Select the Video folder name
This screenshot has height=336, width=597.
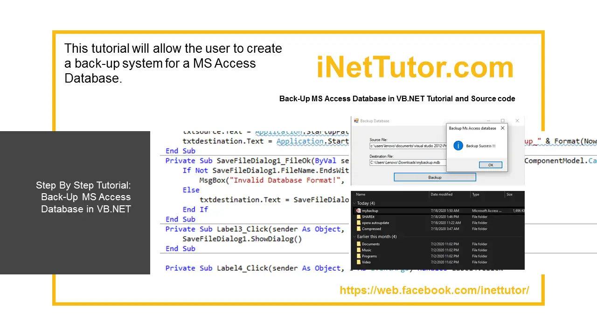[367, 262]
